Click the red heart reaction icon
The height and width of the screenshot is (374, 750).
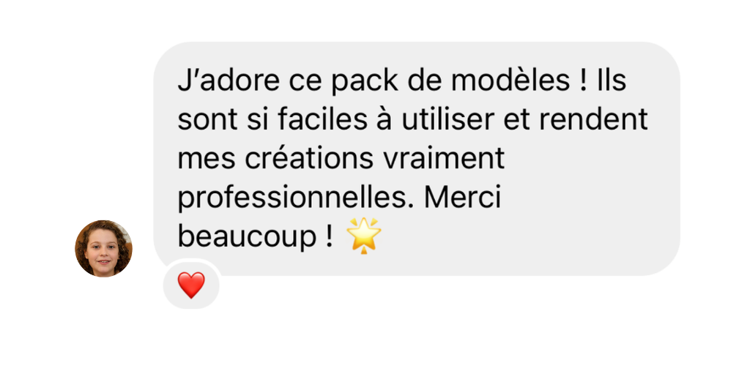[x=191, y=285]
